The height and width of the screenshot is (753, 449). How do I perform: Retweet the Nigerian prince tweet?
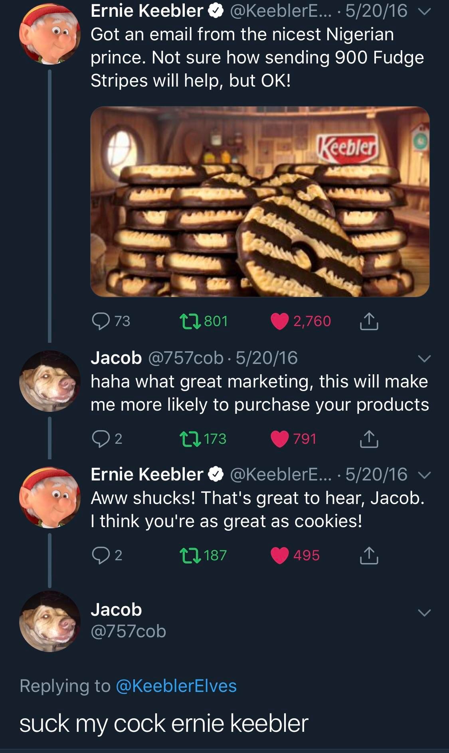[191, 321]
